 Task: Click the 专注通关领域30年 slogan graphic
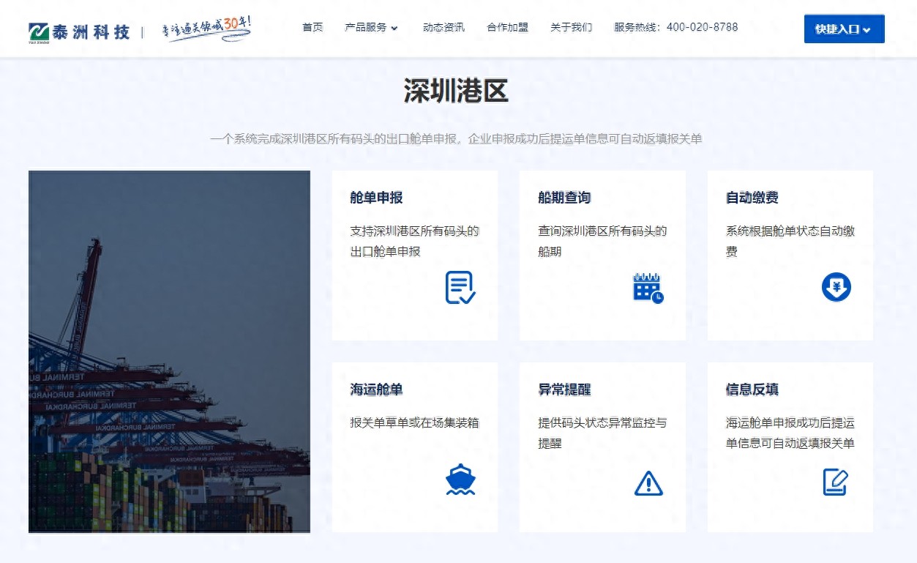(x=206, y=29)
